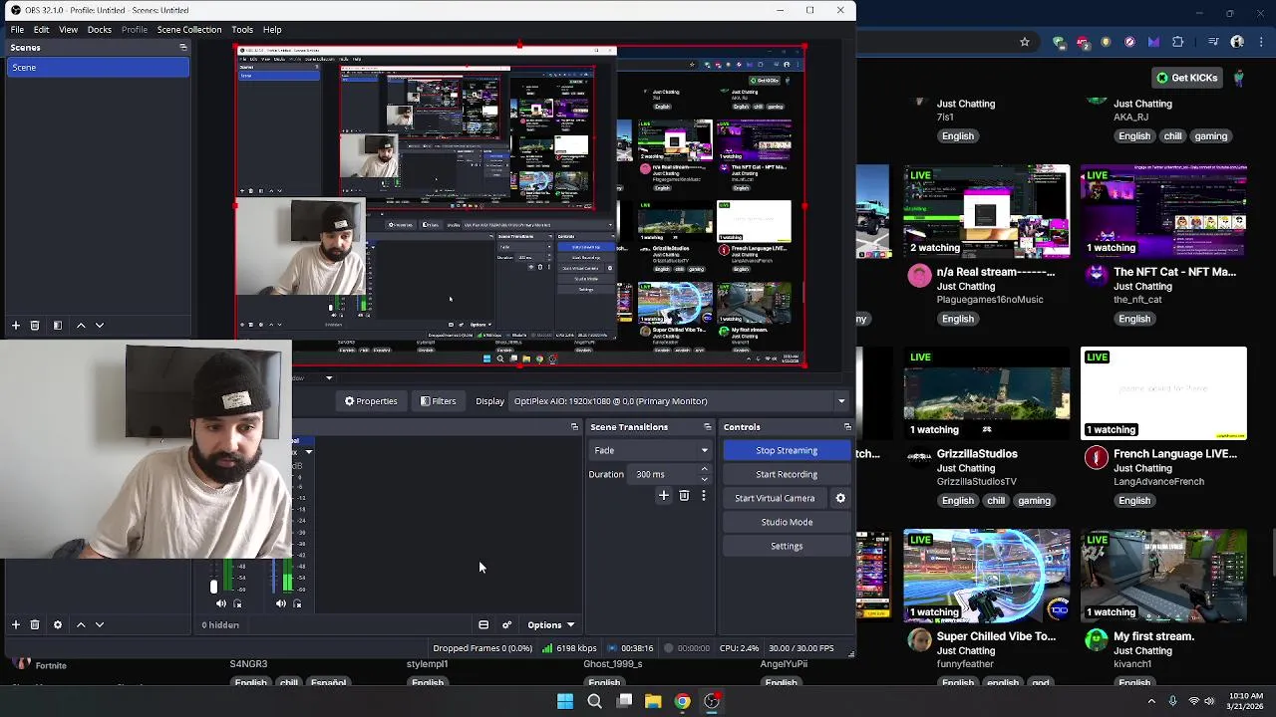
Task: Add a scene transition with plus icon
Action: click(664, 495)
